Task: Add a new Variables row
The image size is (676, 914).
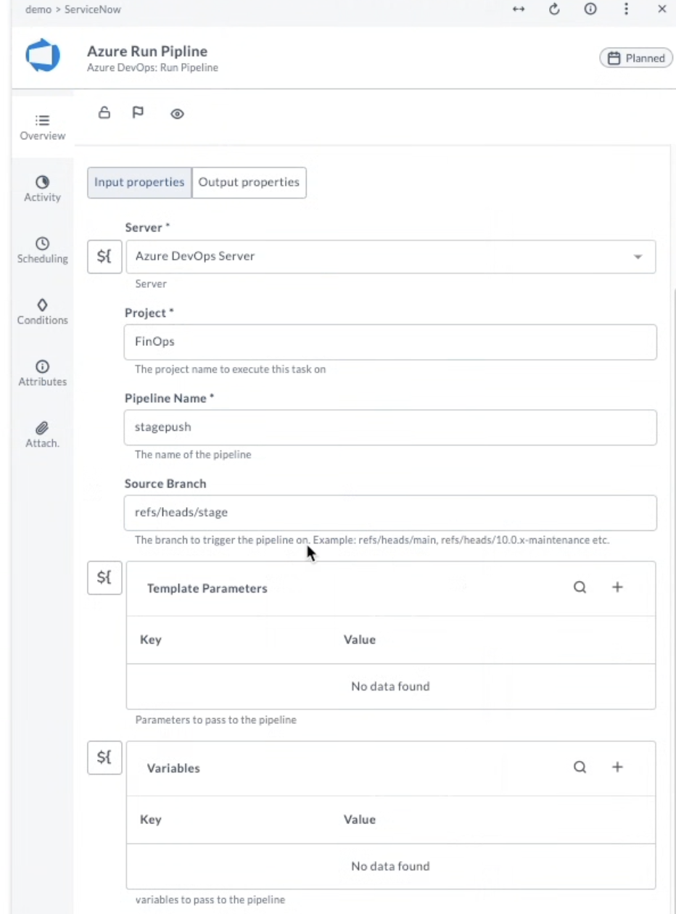Action: [x=617, y=767]
